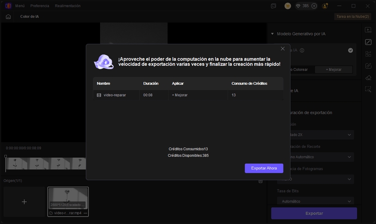Minimize the application window

pos(339,6)
